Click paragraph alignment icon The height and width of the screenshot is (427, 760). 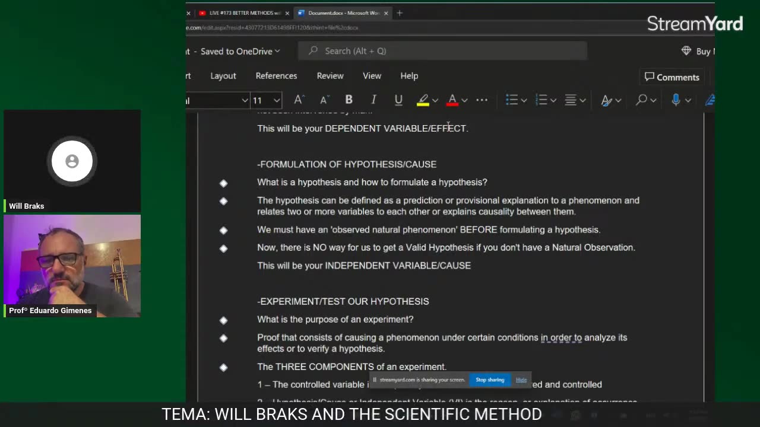(571, 100)
